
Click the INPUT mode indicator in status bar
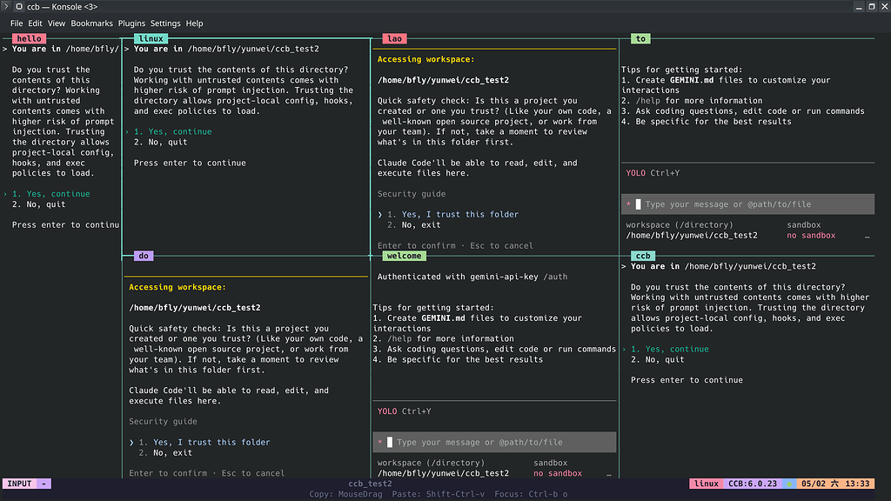19,484
